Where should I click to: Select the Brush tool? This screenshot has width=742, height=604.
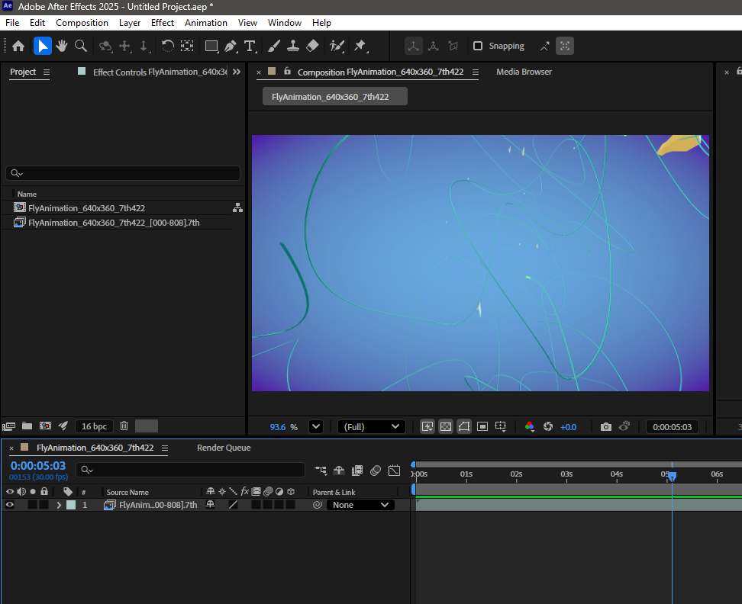point(274,46)
